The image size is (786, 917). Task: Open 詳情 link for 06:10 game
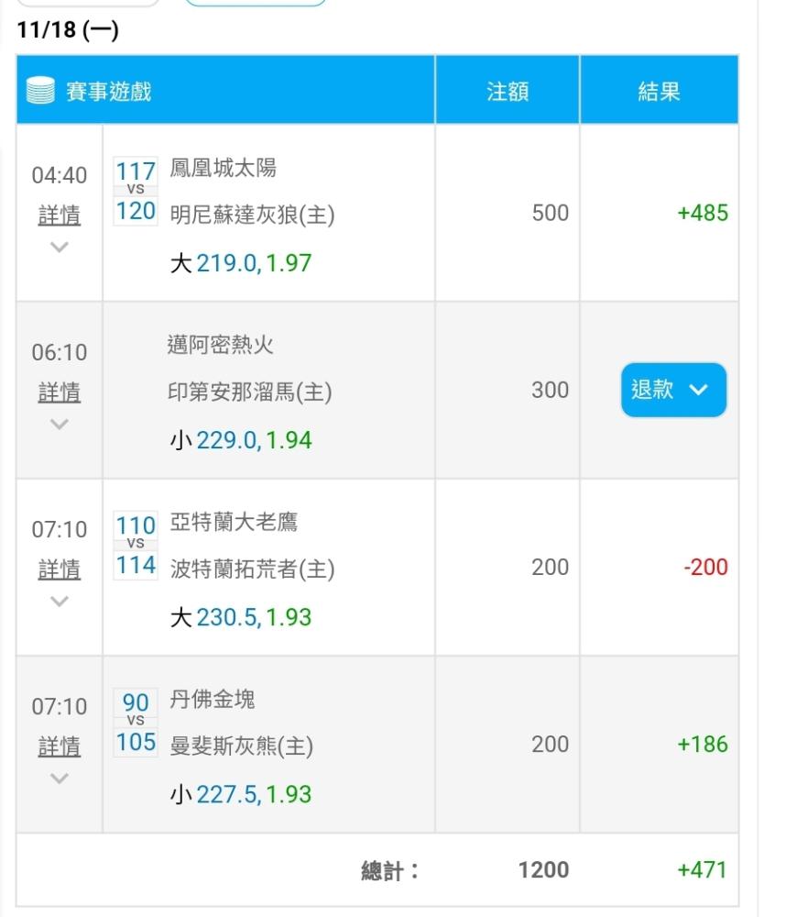pyautogui.click(x=59, y=392)
